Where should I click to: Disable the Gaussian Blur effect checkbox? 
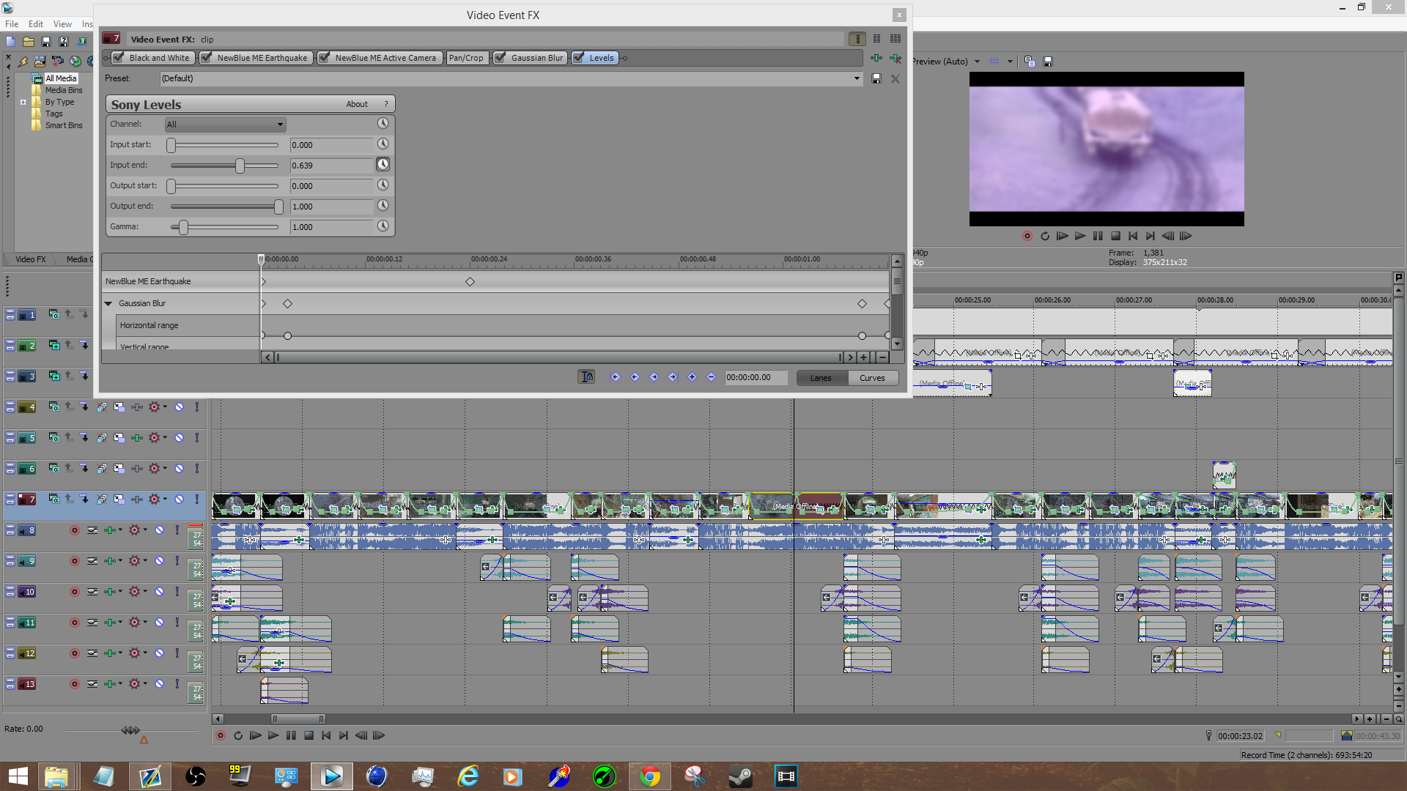[x=501, y=58]
